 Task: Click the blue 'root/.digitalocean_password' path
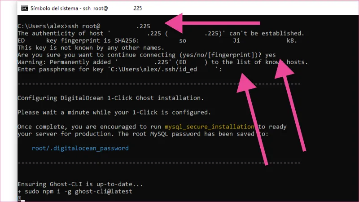[80, 148]
